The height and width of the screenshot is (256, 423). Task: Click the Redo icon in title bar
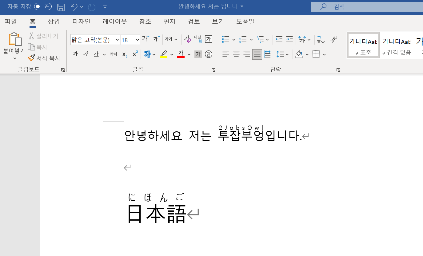pyautogui.click(x=91, y=6)
